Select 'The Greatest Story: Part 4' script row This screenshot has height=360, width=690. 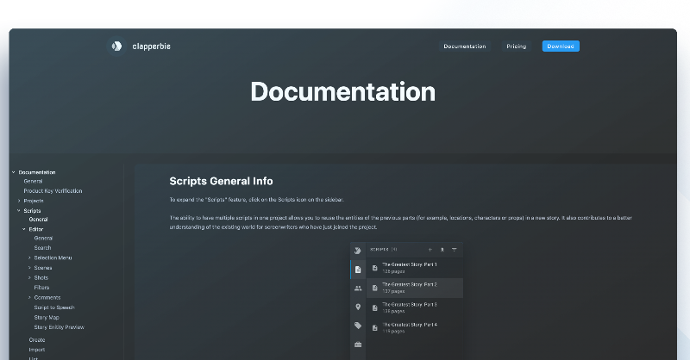tap(415, 328)
